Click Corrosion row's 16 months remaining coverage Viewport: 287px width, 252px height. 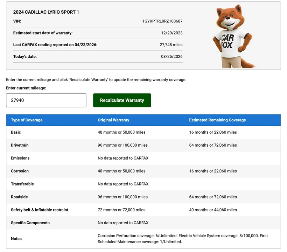[213, 171]
